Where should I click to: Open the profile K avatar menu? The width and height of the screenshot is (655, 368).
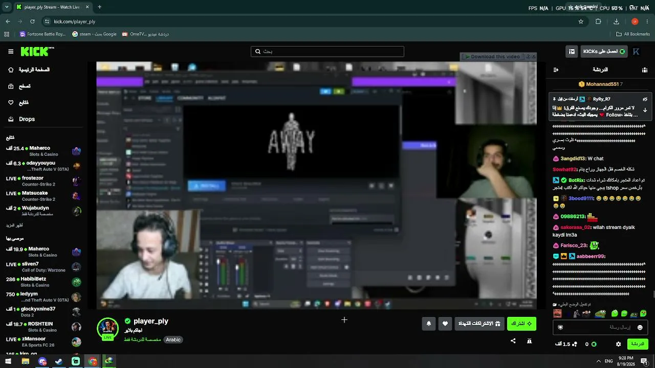click(636, 52)
